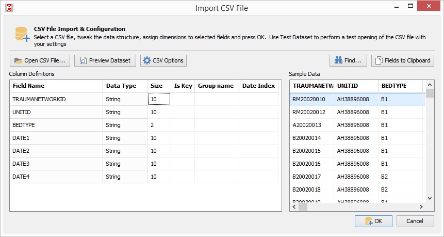
Task: Click the Fields to Clipboard page icon
Action: click(x=378, y=60)
